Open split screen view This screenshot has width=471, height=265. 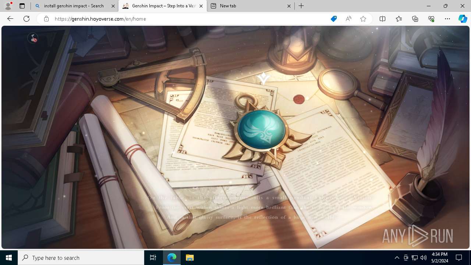(x=382, y=19)
